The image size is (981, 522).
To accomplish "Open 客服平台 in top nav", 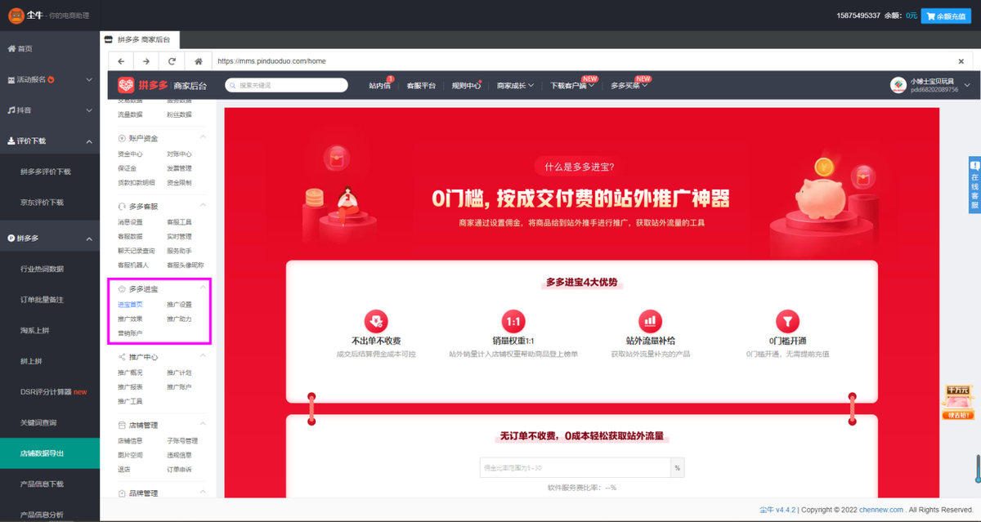I will tap(421, 85).
